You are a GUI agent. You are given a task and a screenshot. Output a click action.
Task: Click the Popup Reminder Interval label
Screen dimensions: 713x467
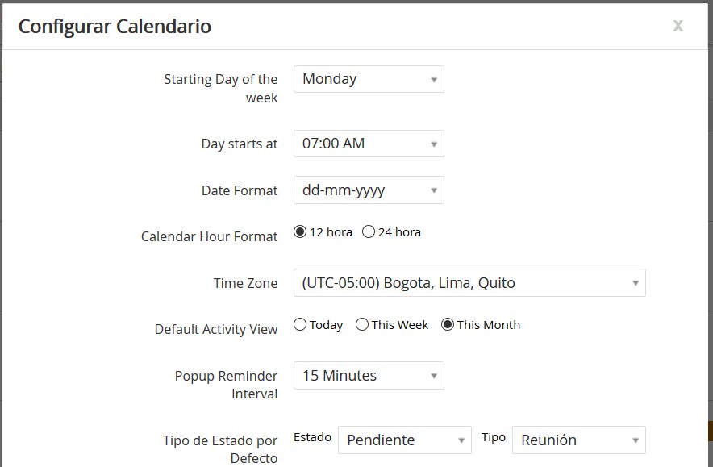(226, 385)
